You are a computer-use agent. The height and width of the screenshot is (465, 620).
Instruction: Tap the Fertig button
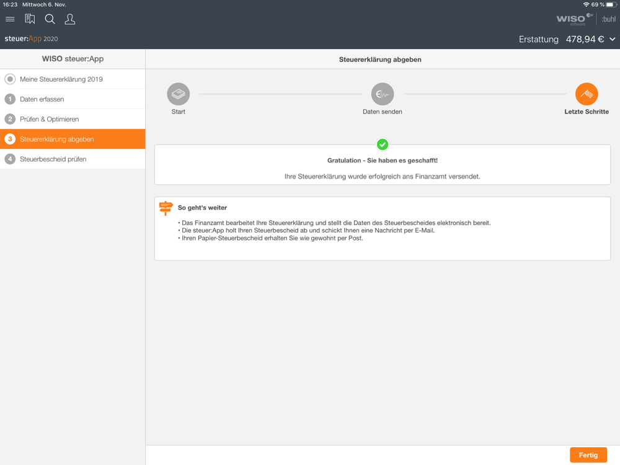pos(588,455)
